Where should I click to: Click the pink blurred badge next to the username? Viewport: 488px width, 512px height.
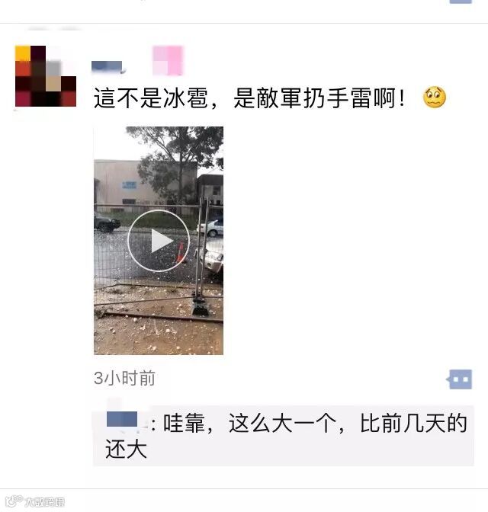tap(168, 60)
